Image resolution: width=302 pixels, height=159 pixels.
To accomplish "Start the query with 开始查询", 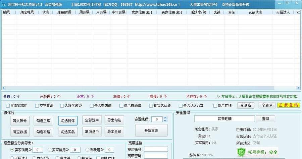I will coord(151,130).
